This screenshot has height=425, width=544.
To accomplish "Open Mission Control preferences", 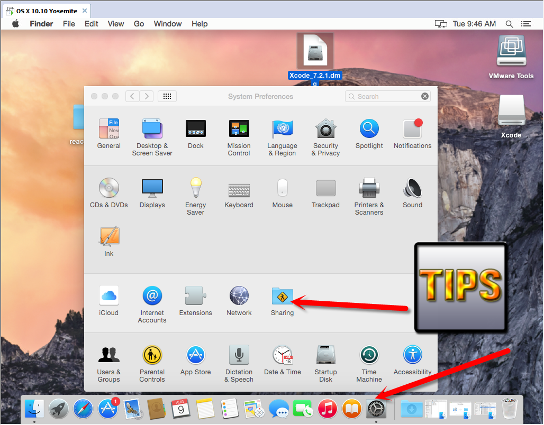I will (239, 129).
